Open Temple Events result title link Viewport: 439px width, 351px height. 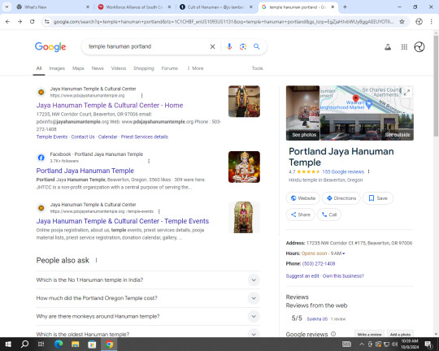tap(122, 221)
